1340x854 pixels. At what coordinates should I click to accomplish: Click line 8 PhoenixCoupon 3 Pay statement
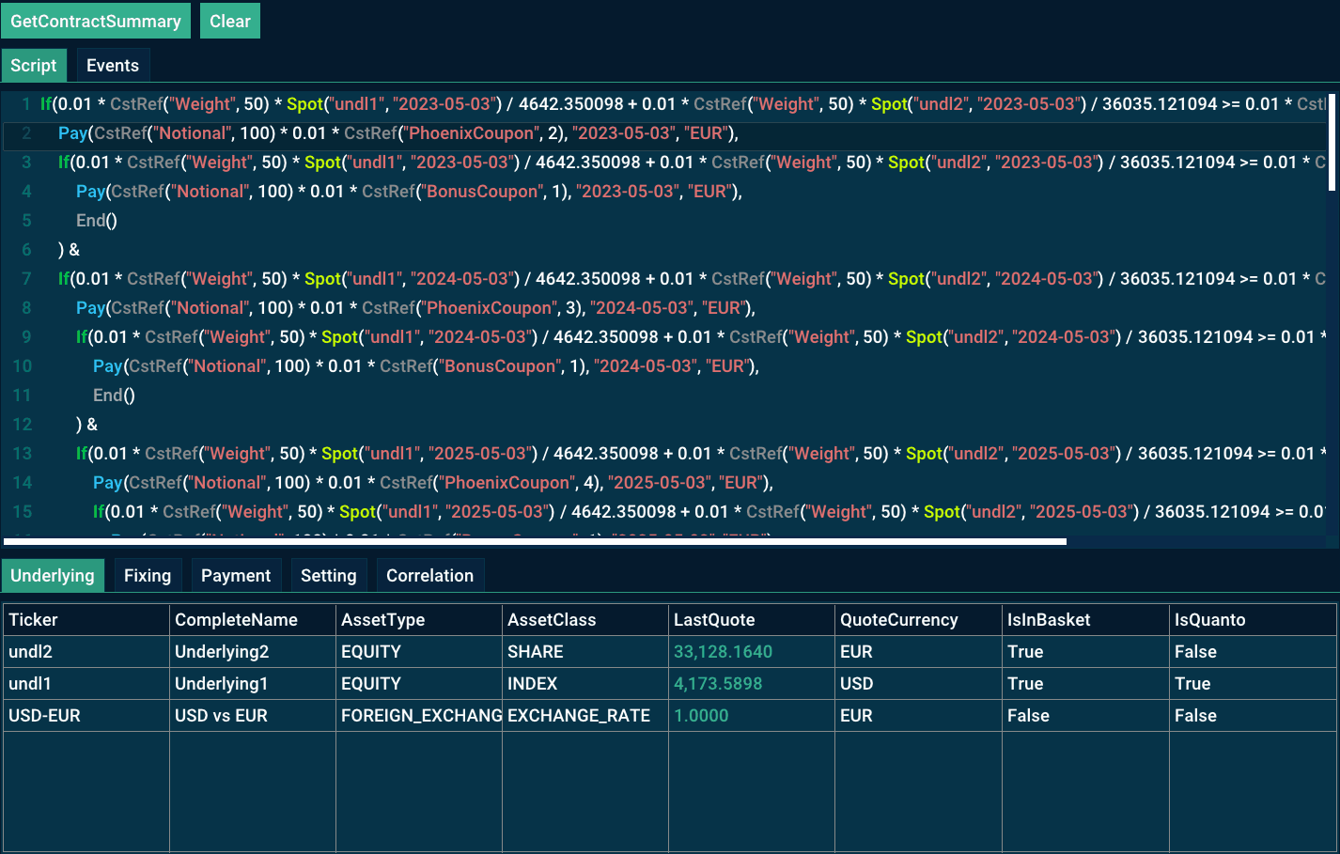click(x=415, y=308)
